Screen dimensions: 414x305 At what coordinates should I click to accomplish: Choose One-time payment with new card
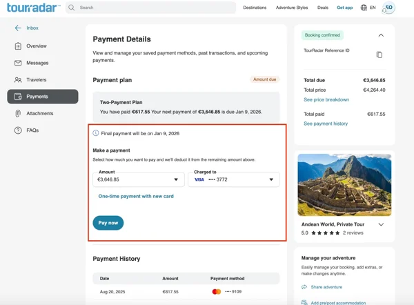click(x=136, y=196)
